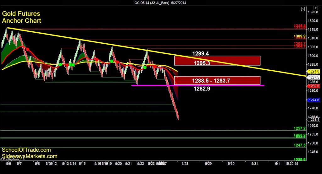Screen dimensions: 322x174
Task: Click the 5/29 date label on the time axis
Action: pyautogui.click(x=208, y=164)
